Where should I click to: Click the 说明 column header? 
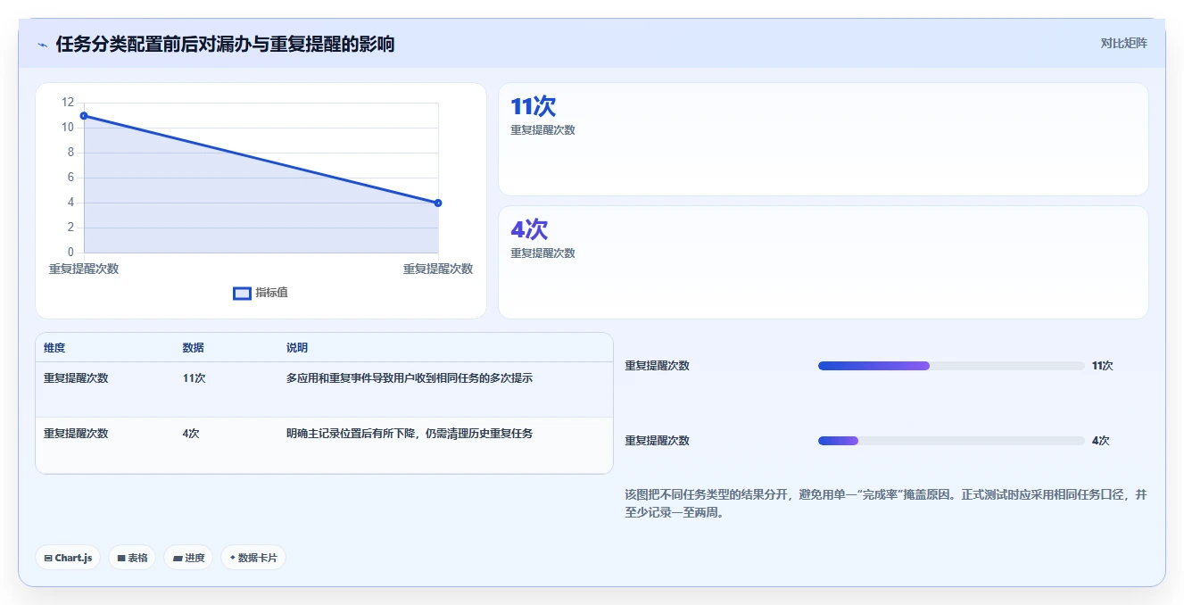297,348
